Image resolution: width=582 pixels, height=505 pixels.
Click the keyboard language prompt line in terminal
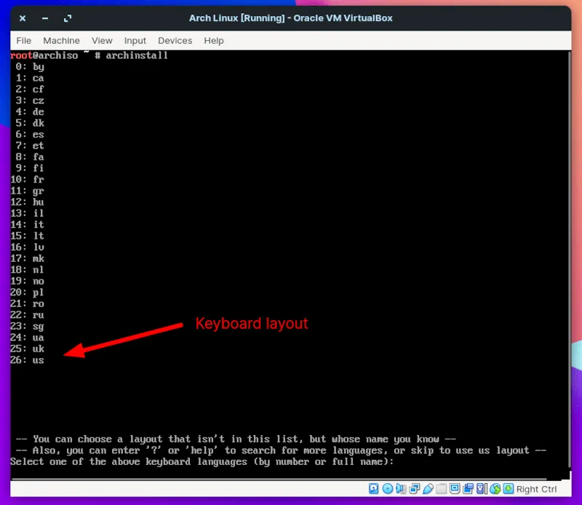pyautogui.click(x=202, y=462)
